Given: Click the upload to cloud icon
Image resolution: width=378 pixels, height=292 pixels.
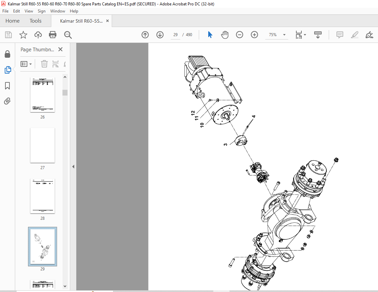Looking at the screenshot, I should (38, 35).
